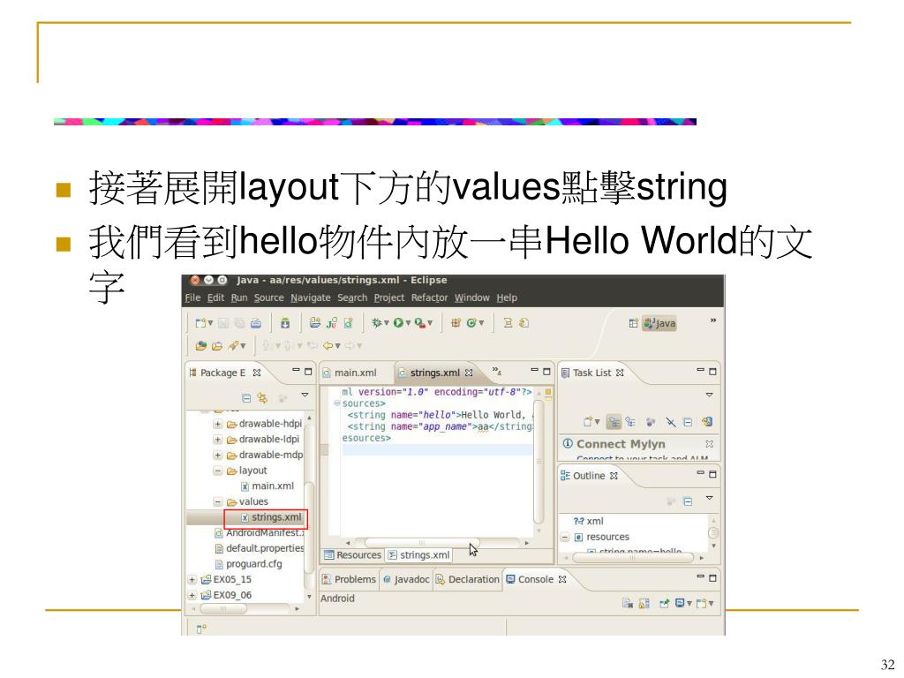904x678 pixels.
Task: Select proguard.cfg file in the tree
Action: pyautogui.click(x=248, y=564)
